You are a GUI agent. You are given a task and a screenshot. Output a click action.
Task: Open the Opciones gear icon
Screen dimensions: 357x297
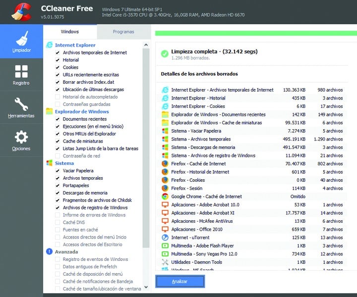coord(21,137)
